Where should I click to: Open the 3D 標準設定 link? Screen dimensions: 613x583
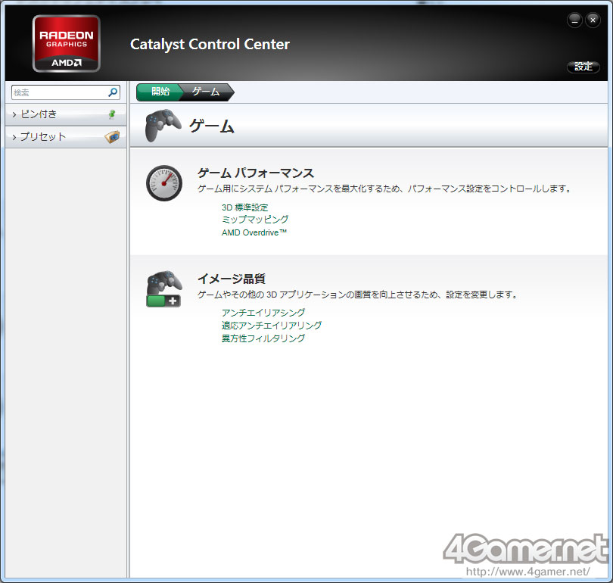click(x=244, y=207)
